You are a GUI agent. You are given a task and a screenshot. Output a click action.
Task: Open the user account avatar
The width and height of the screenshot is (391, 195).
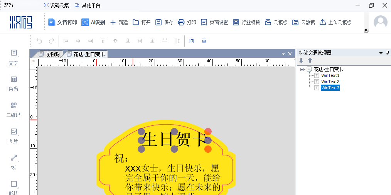click(381, 22)
